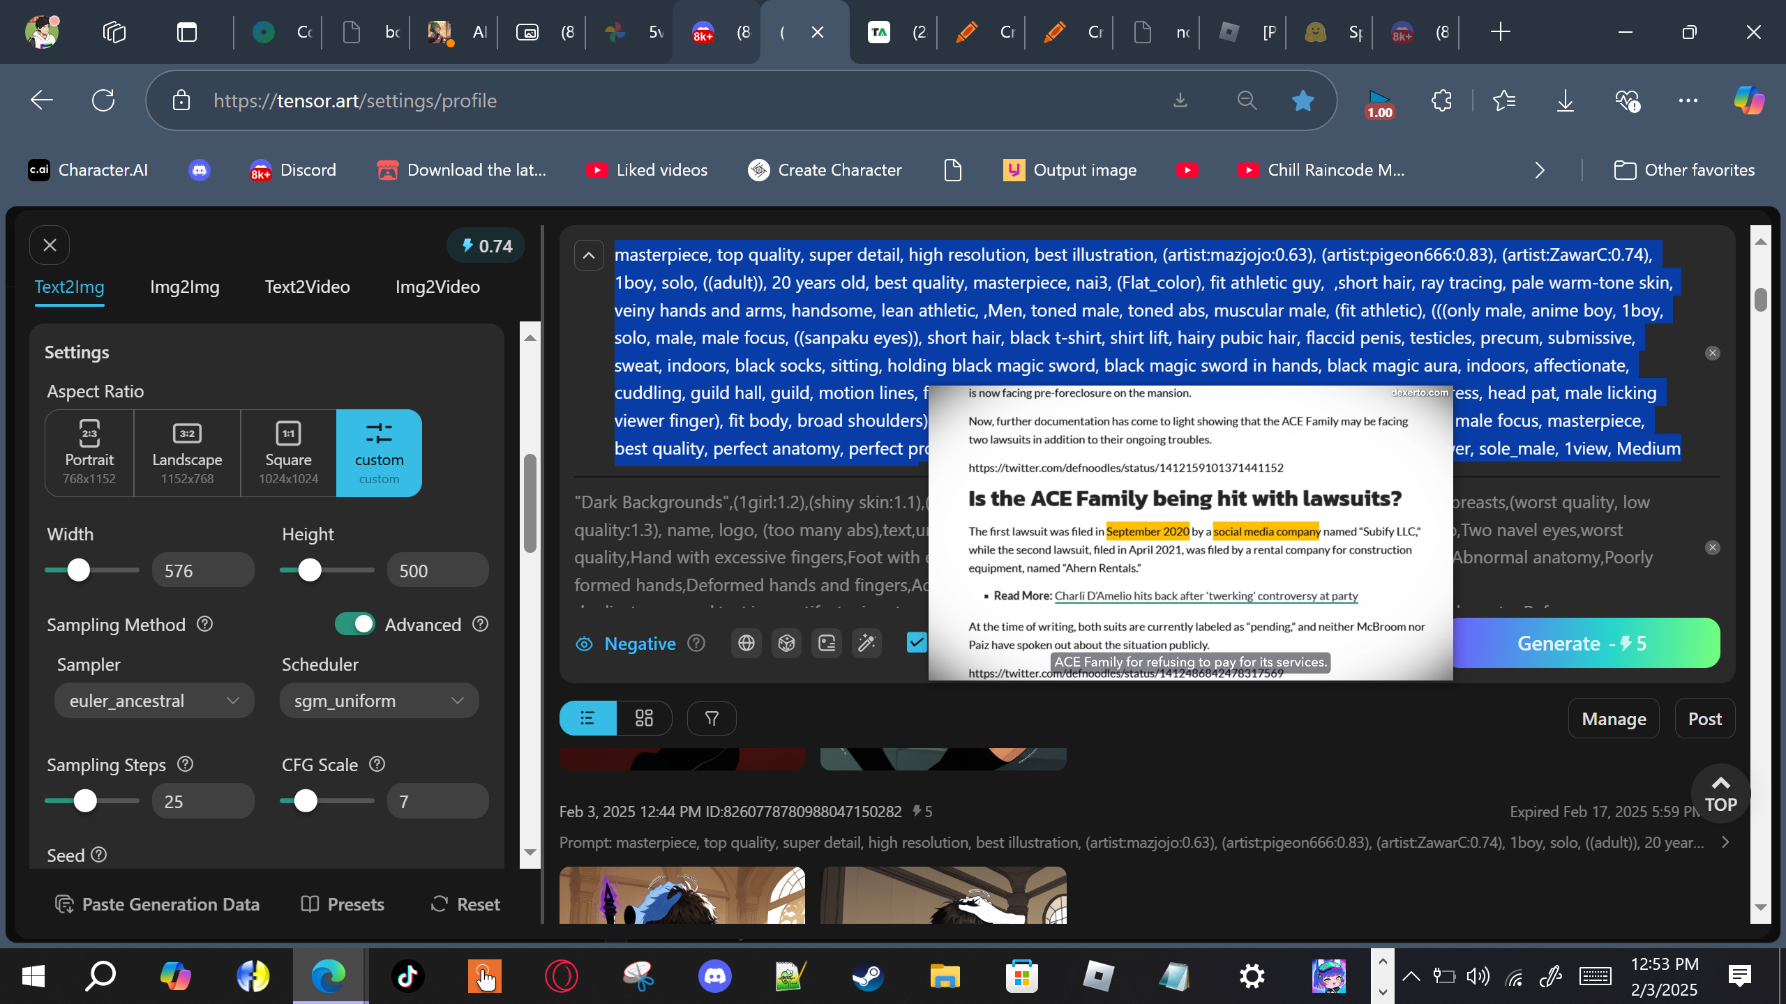Clear the negative prompt text box

coord(1713,547)
